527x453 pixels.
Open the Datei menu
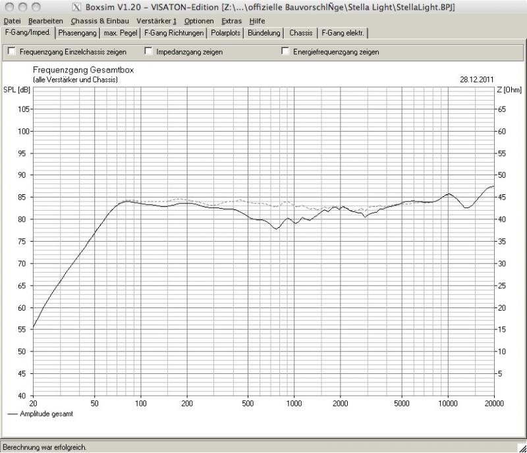tap(12, 21)
